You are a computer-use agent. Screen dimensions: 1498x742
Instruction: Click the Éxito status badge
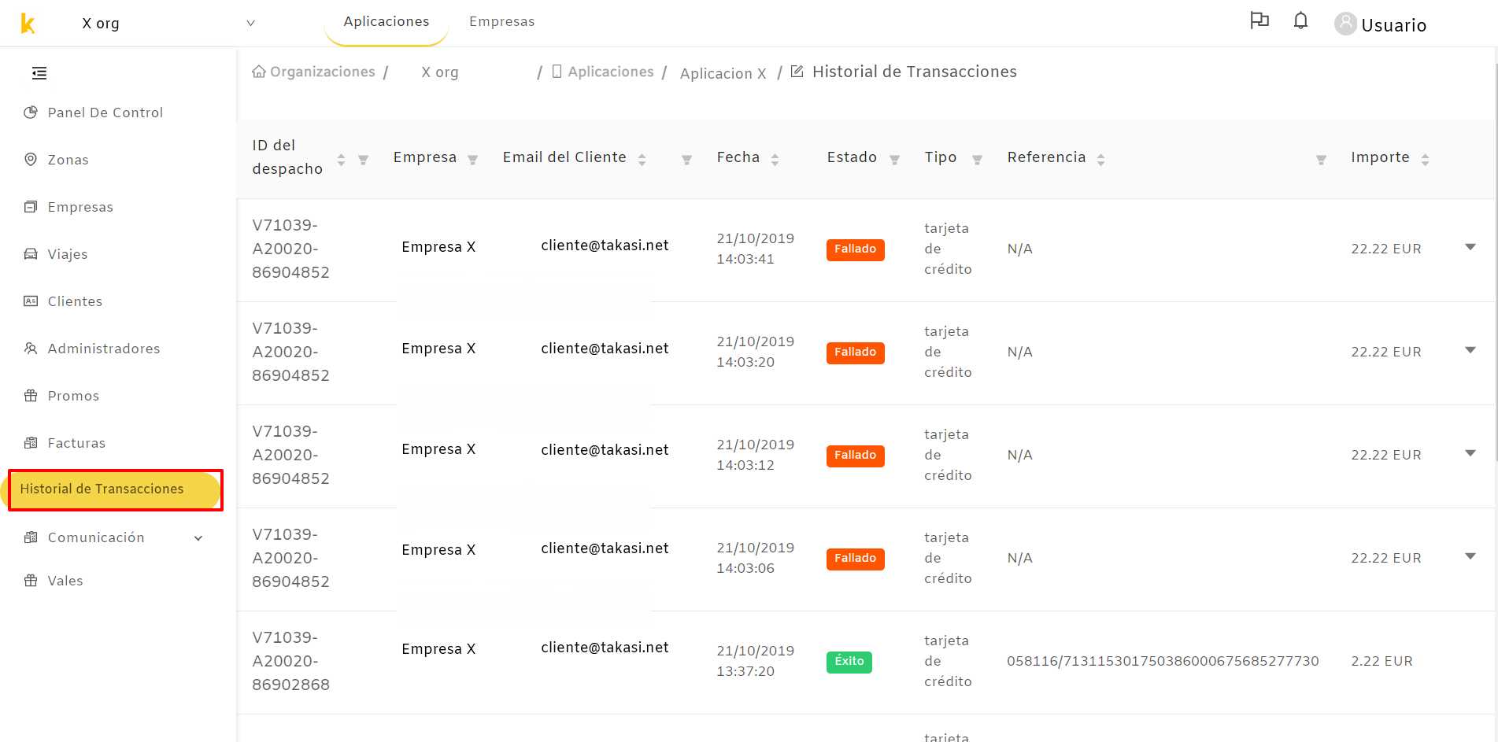[849, 662]
